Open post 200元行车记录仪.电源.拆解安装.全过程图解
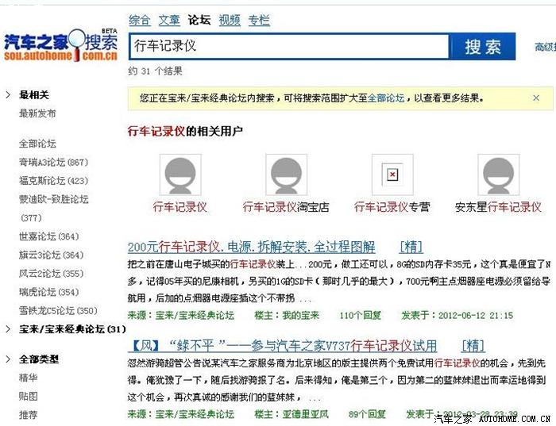556x426 pixels. click(252, 248)
